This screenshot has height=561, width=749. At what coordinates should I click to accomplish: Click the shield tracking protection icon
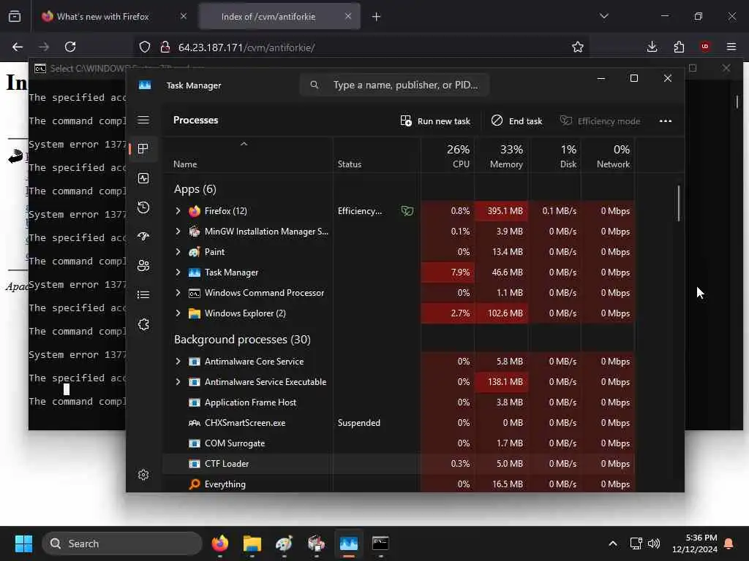pyautogui.click(x=145, y=47)
